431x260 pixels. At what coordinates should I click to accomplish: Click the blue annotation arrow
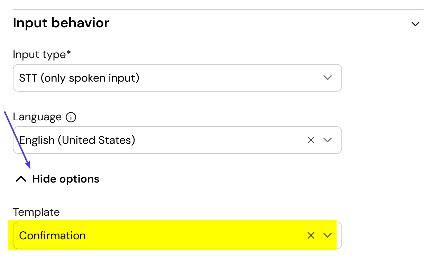17,139
